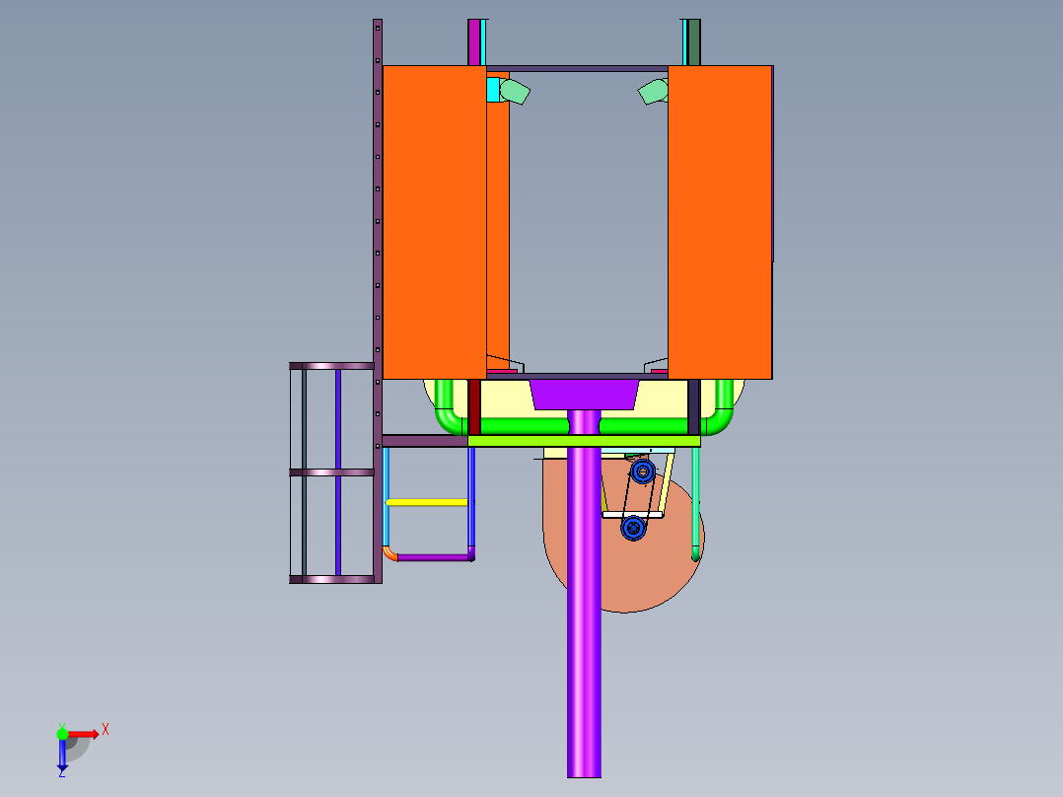This screenshot has width=1063, height=797.
Task: Select the dark blue right rail of the step frame
Action: (x=471, y=498)
